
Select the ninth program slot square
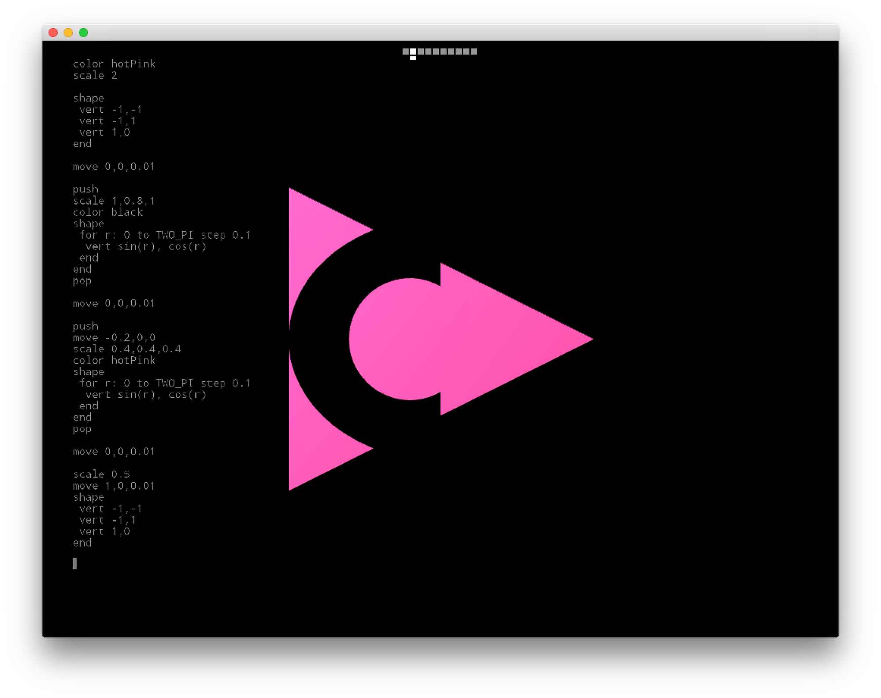pos(466,52)
